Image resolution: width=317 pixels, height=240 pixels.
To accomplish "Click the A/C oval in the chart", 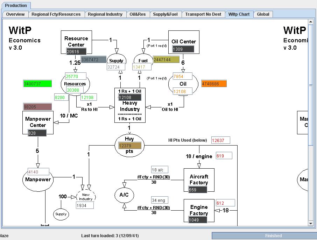I will (x=124, y=195).
